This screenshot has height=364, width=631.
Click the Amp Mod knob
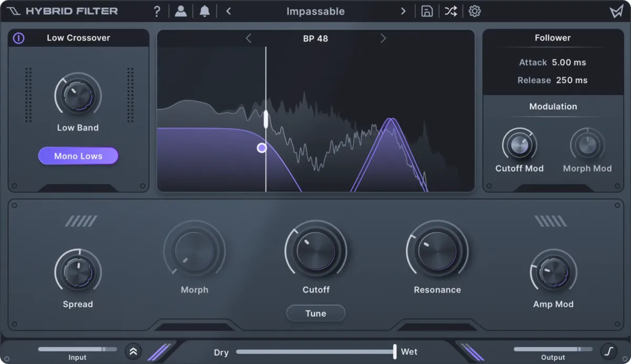[x=553, y=272]
